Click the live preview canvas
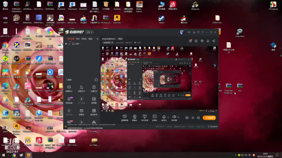The image size is (282, 158). [159, 79]
